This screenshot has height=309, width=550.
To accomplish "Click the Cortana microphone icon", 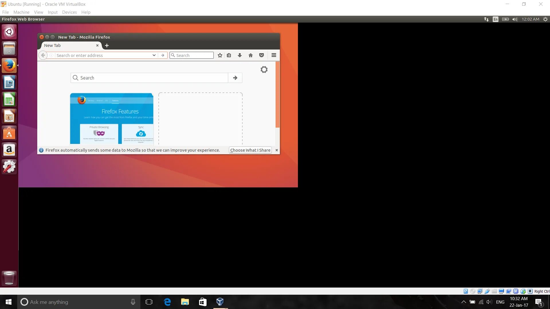I will (133, 302).
